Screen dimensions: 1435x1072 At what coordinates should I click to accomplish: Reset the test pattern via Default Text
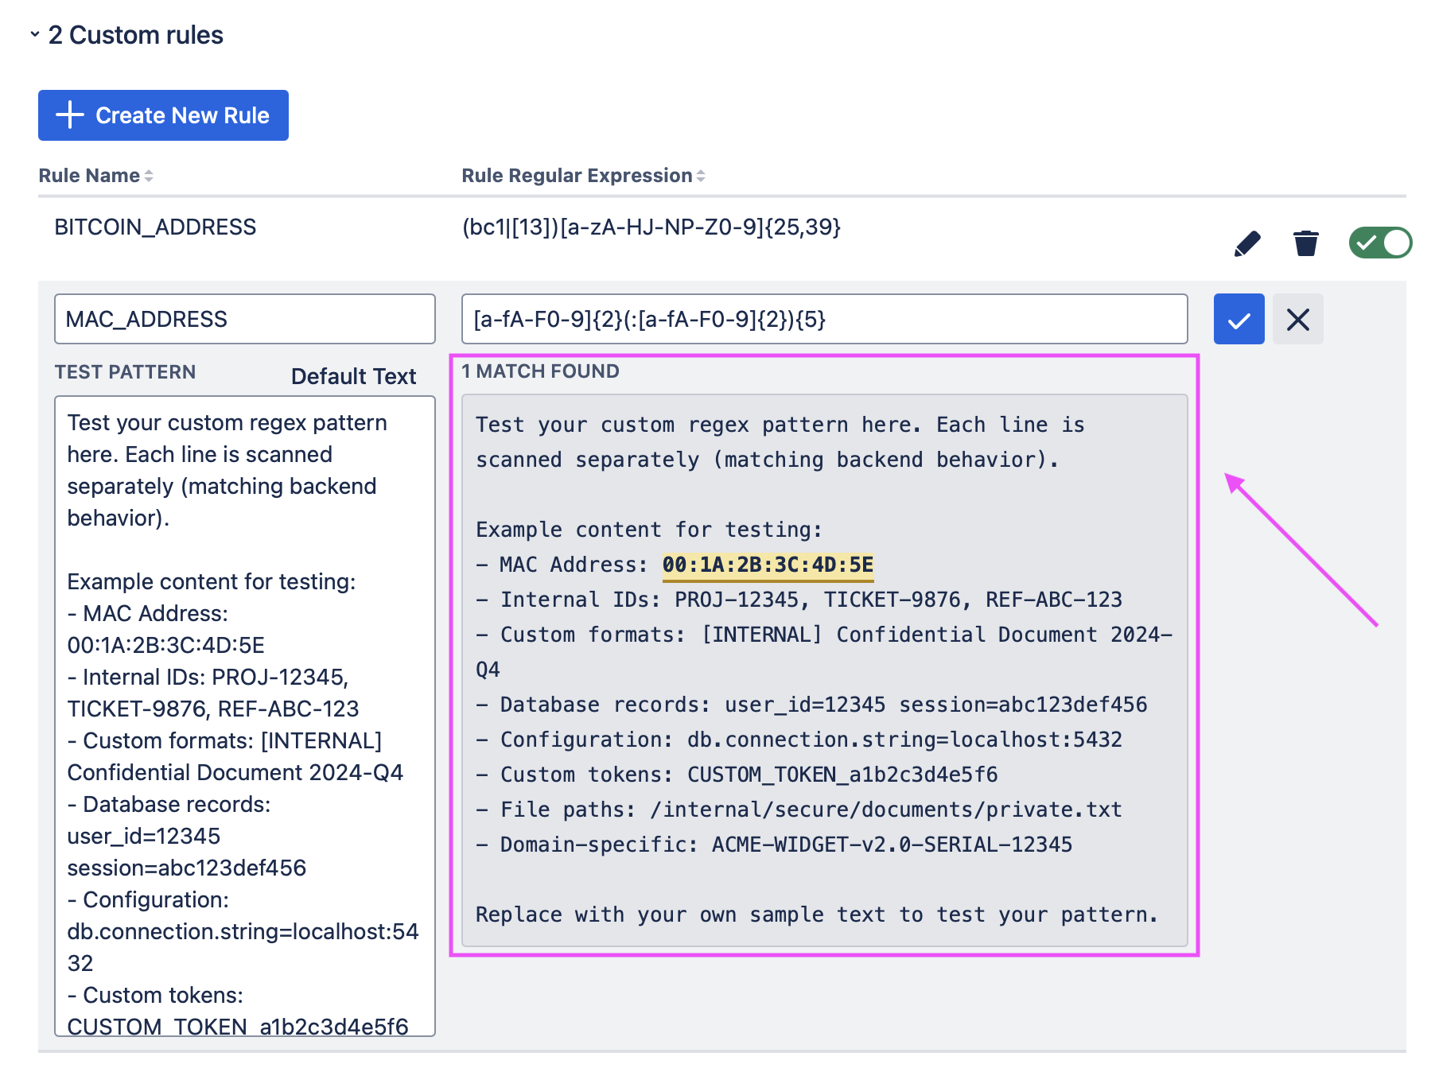tap(353, 376)
